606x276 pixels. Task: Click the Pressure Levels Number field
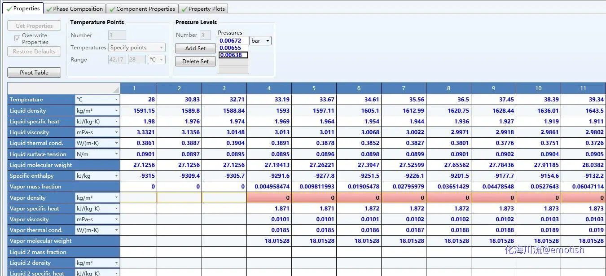click(x=205, y=35)
